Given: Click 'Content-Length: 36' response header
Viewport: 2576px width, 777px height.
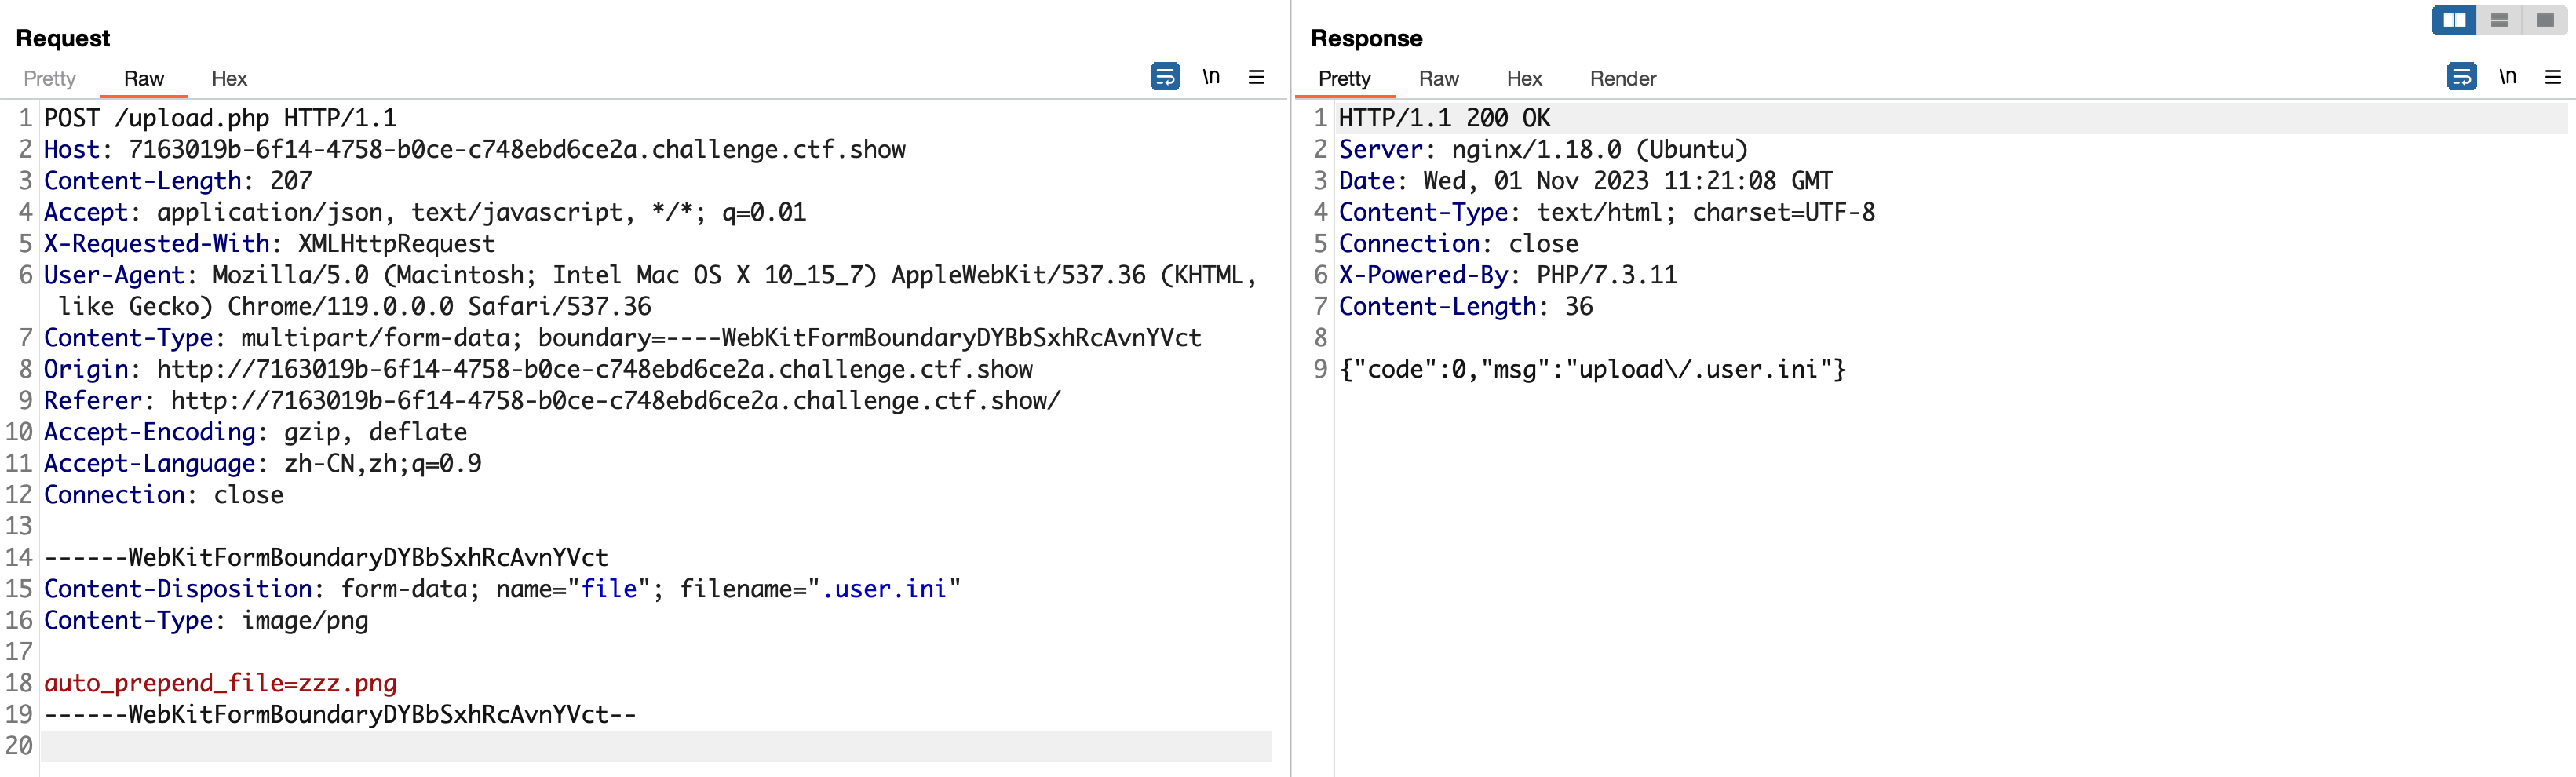Looking at the screenshot, I should coord(1466,307).
